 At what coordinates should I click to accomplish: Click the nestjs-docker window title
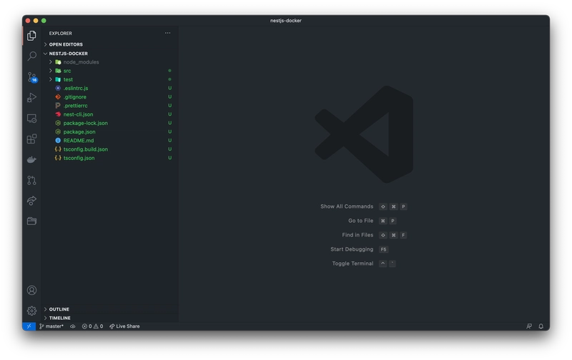(x=285, y=21)
